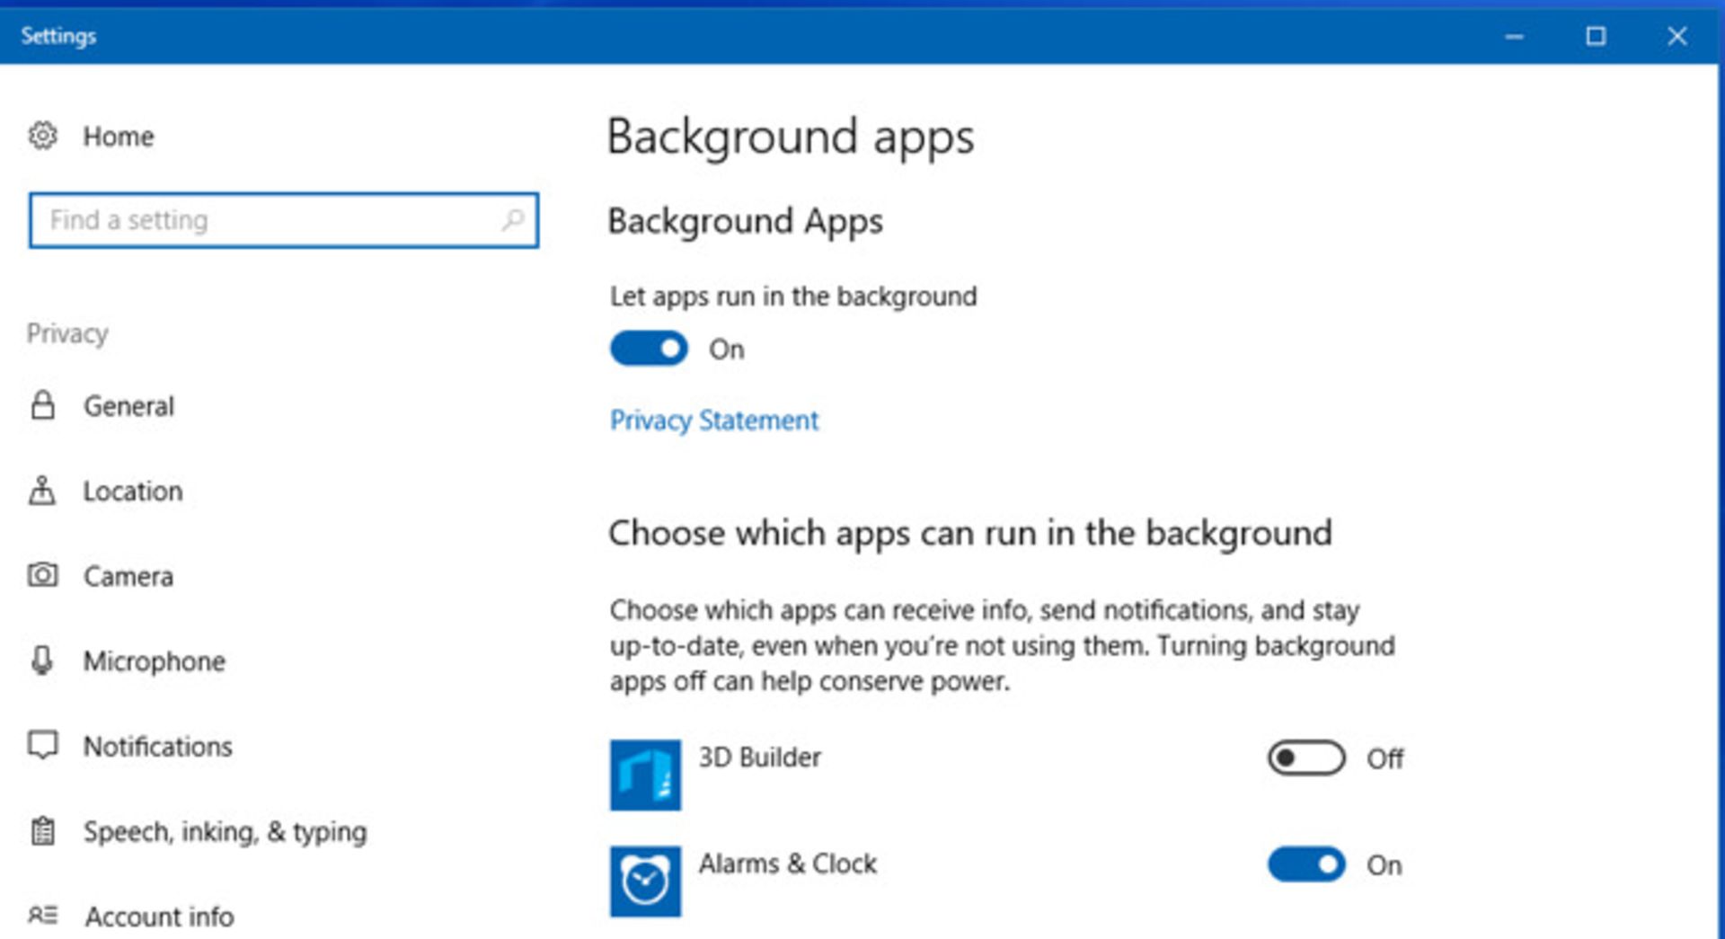Disable Alarms & Clock background toggle
The width and height of the screenshot is (1725, 939).
(1306, 864)
